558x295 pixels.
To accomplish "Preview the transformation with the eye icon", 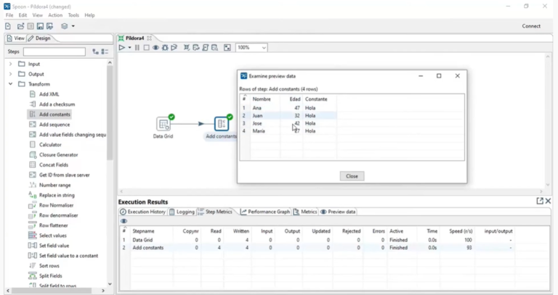I will [155, 48].
